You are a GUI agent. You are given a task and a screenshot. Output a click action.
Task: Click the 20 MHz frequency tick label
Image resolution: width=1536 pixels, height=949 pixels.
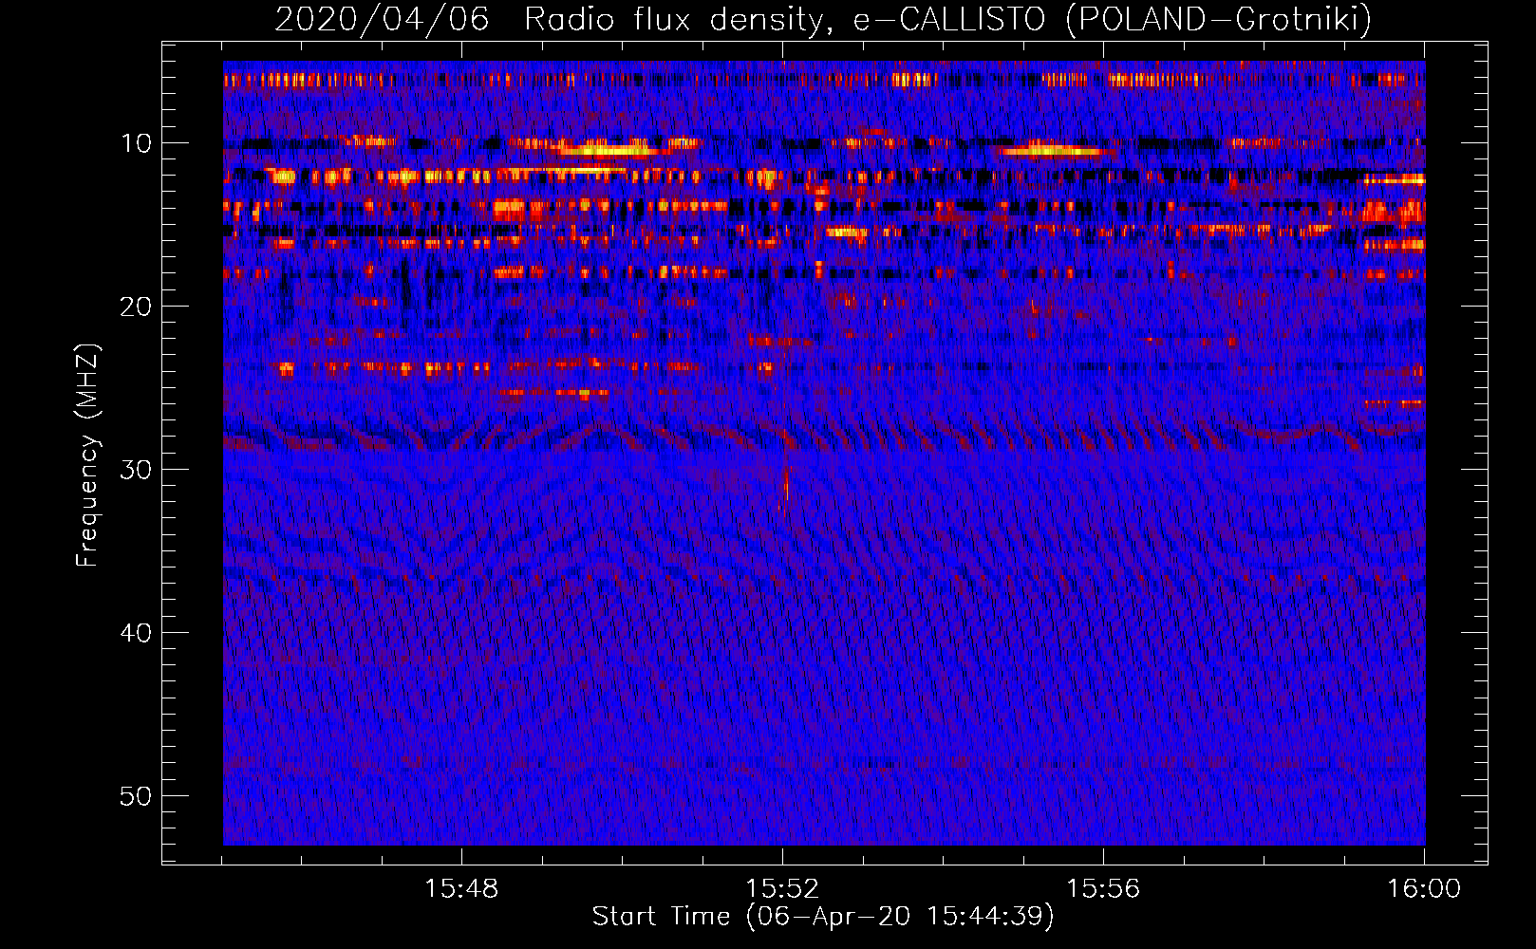click(137, 307)
